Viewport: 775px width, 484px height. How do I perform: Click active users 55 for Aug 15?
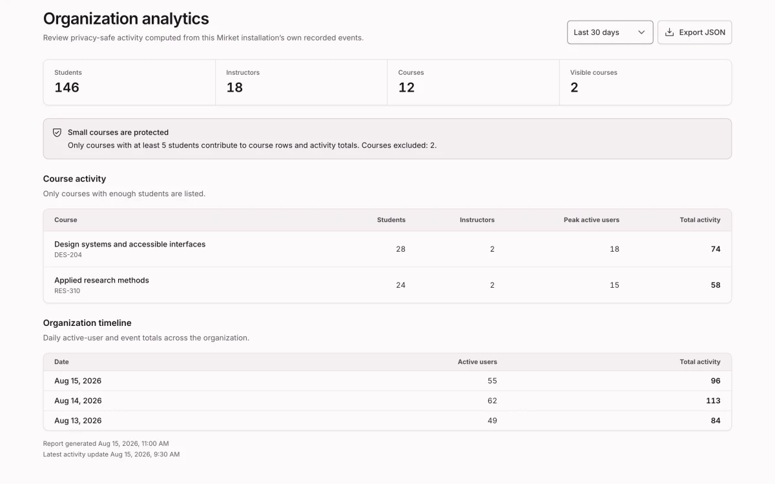(x=492, y=381)
